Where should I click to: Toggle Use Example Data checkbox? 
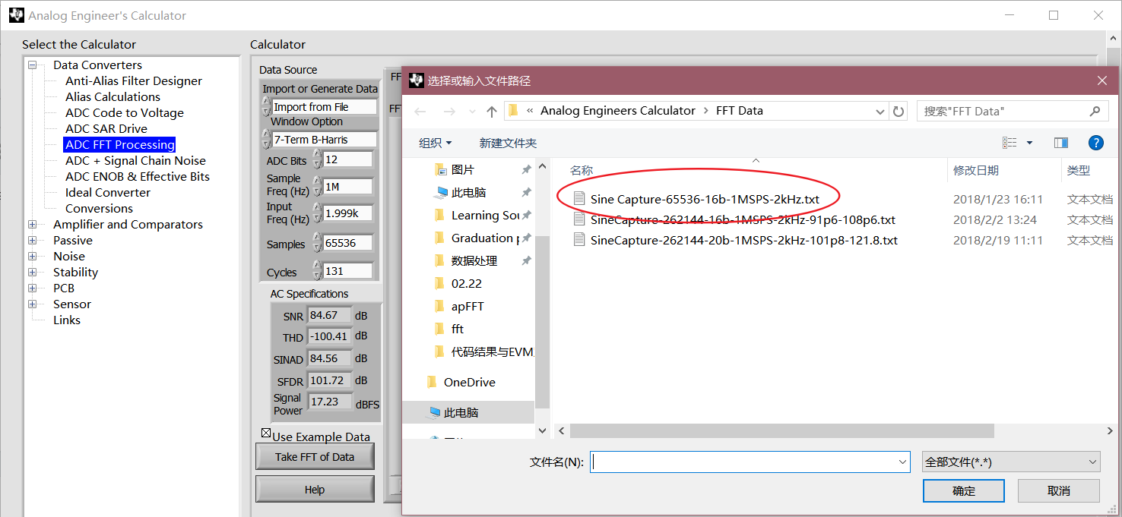pos(266,433)
